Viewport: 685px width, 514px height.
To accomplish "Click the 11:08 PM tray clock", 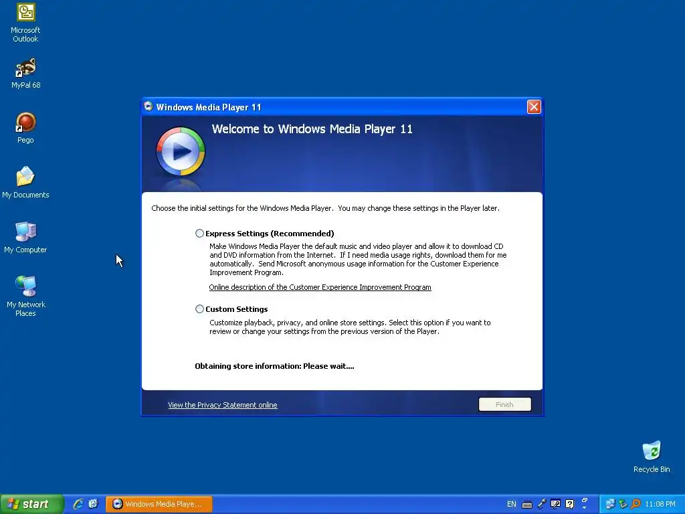I will [660, 504].
